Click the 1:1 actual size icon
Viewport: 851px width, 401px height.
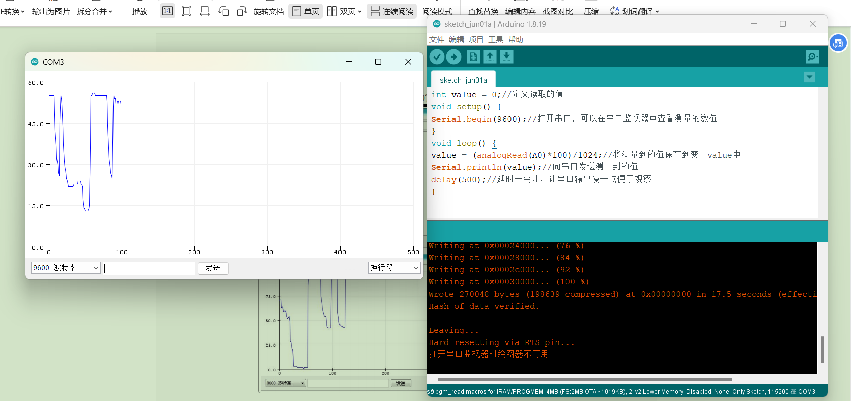click(167, 11)
